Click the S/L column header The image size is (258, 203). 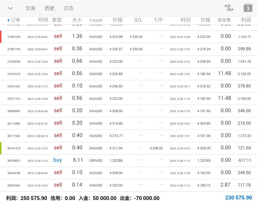[x=138, y=20]
